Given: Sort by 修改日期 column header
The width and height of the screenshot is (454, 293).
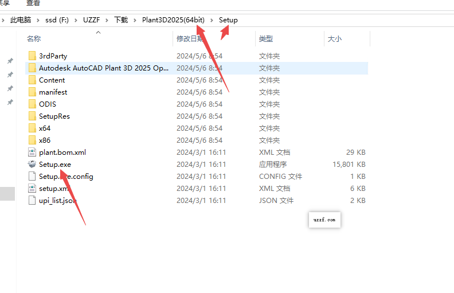Looking at the screenshot, I should pyautogui.click(x=190, y=38).
